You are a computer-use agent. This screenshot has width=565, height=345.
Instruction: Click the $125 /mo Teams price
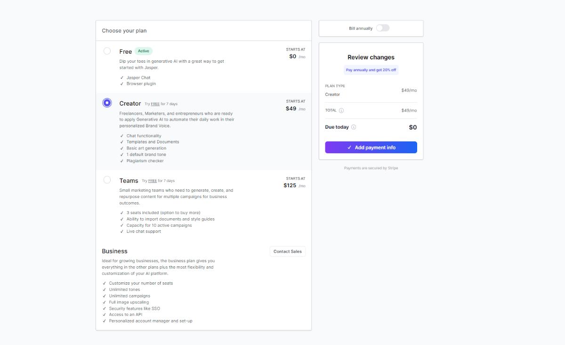pos(294,185)
